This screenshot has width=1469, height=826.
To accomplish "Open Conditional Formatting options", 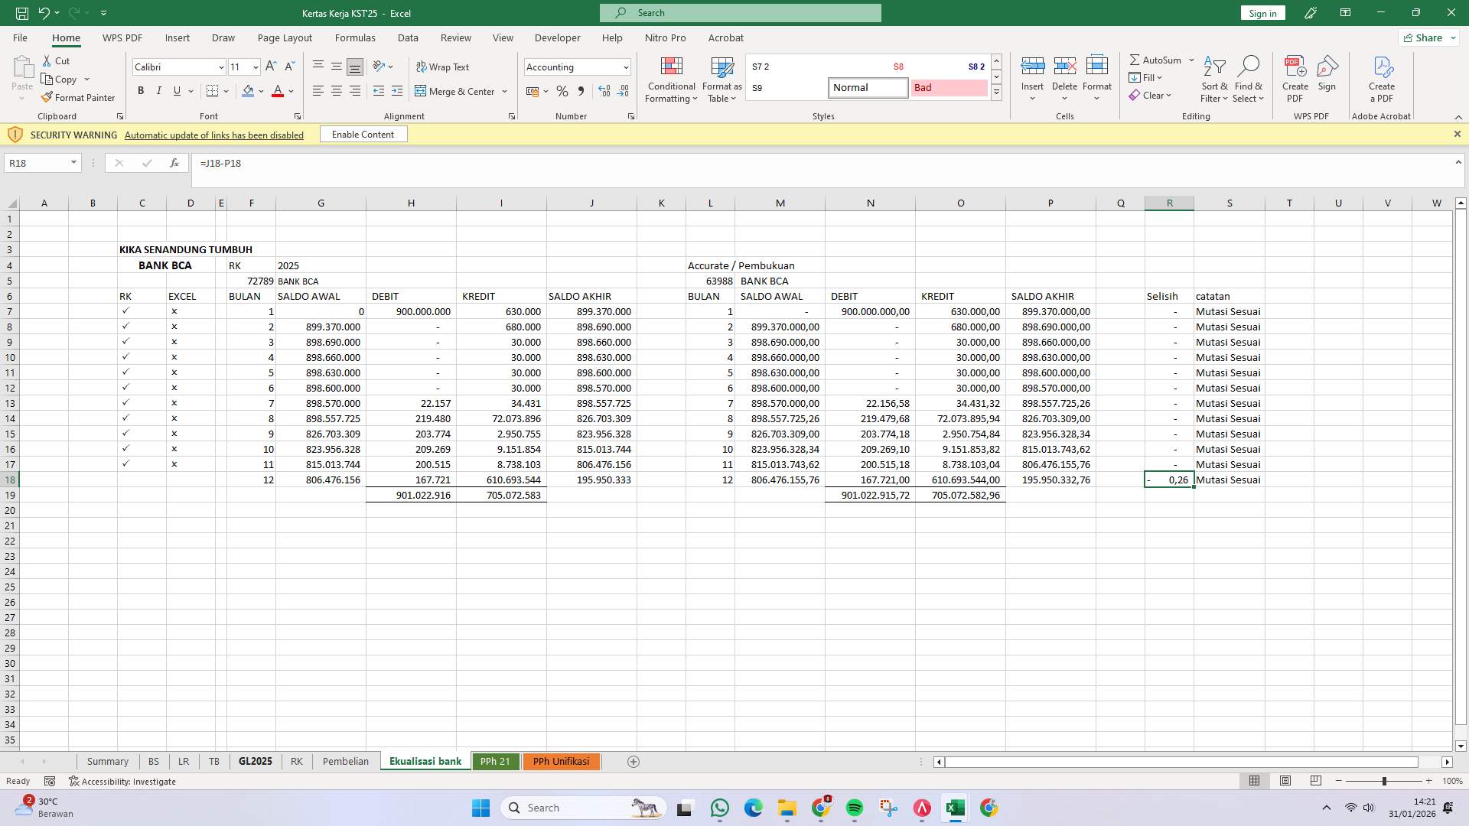I will click(671, 80).
